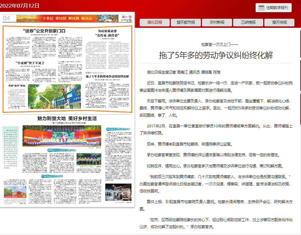Click the date 2022年07月12日 label
The height and width of the screenshot is (235, 301).
(20, 6)
